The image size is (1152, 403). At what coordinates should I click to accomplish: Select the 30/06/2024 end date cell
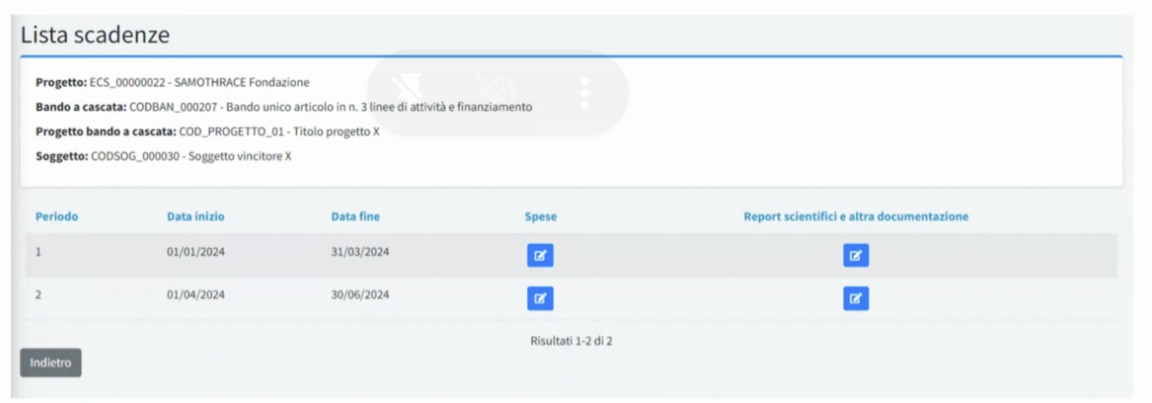point(360,295)
